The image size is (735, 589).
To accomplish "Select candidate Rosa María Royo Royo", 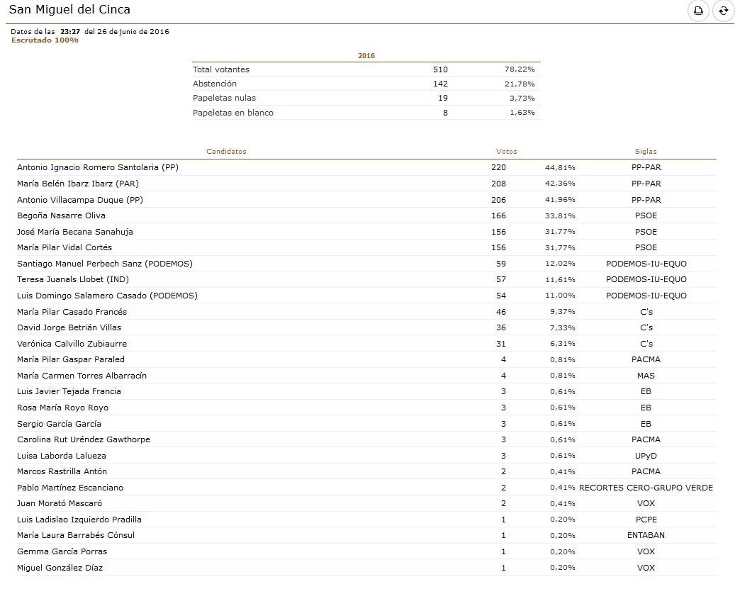I will (62, 408).
